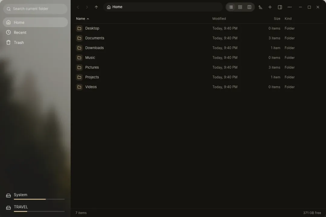Select the Desktop folder icon
The width and height of the screenshot is (326, 217).
click(79, 28)
